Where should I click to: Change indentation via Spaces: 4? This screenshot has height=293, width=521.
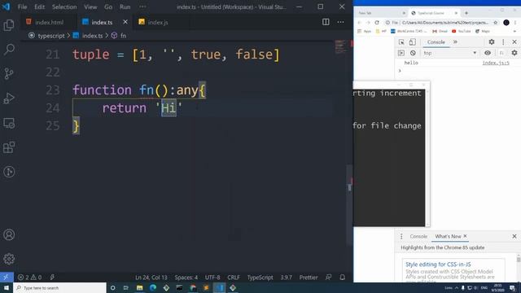coord(186,277)
